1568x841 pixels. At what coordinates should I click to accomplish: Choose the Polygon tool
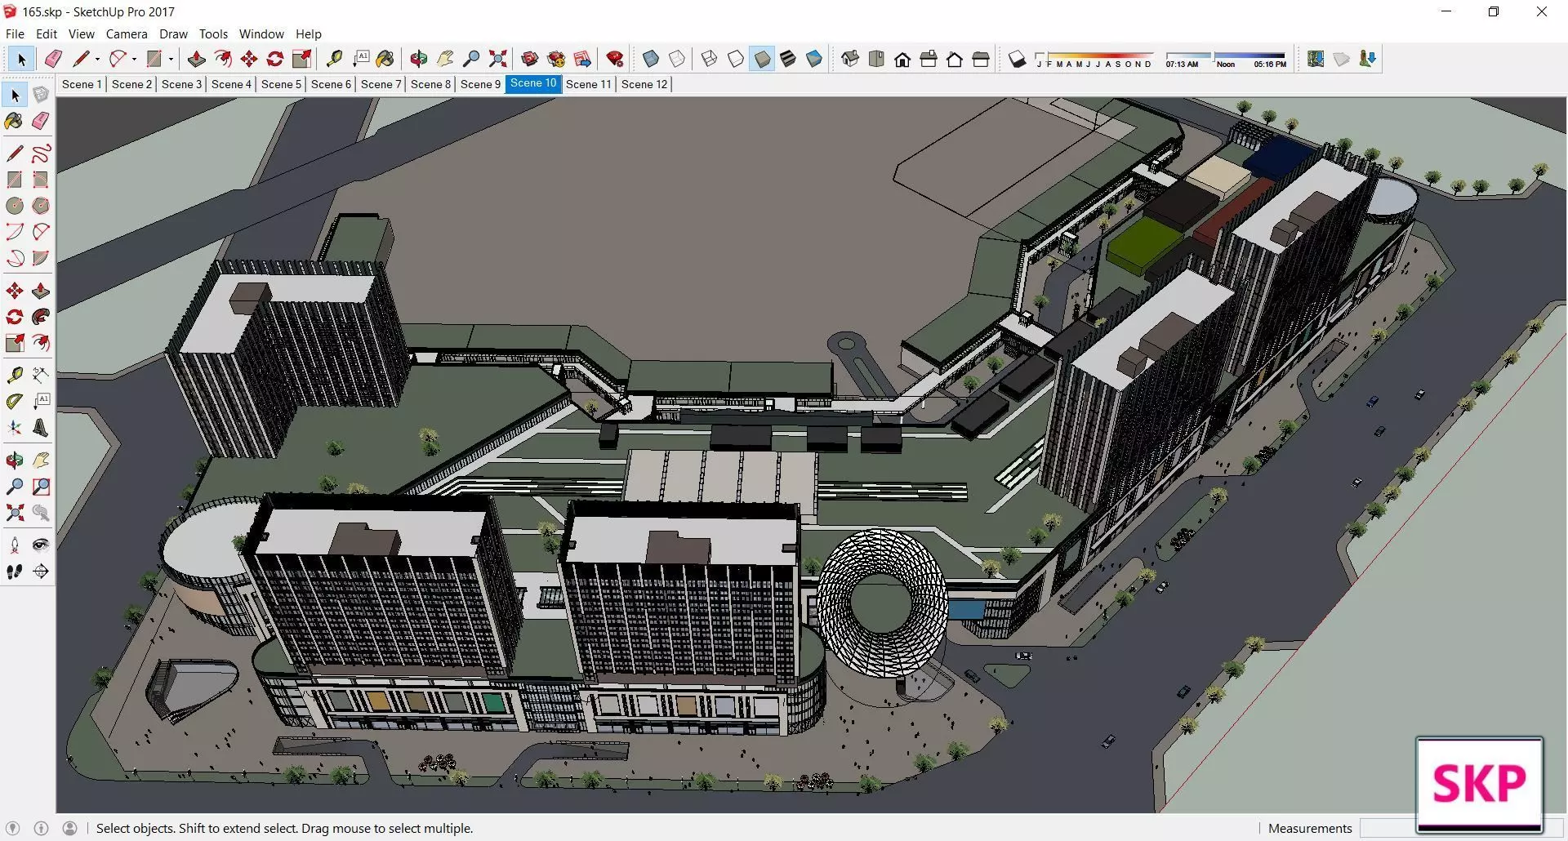pyautogui.click(x=41, y=206)
